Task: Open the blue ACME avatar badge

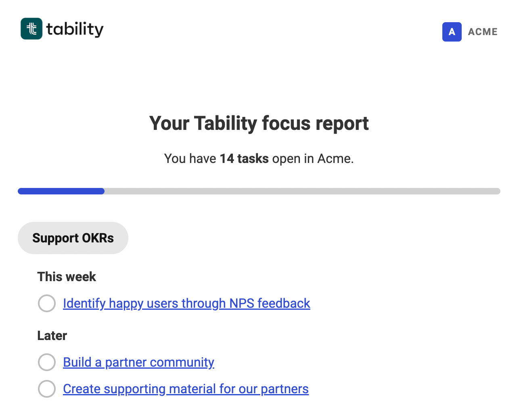Action: (x=452, y=32)
